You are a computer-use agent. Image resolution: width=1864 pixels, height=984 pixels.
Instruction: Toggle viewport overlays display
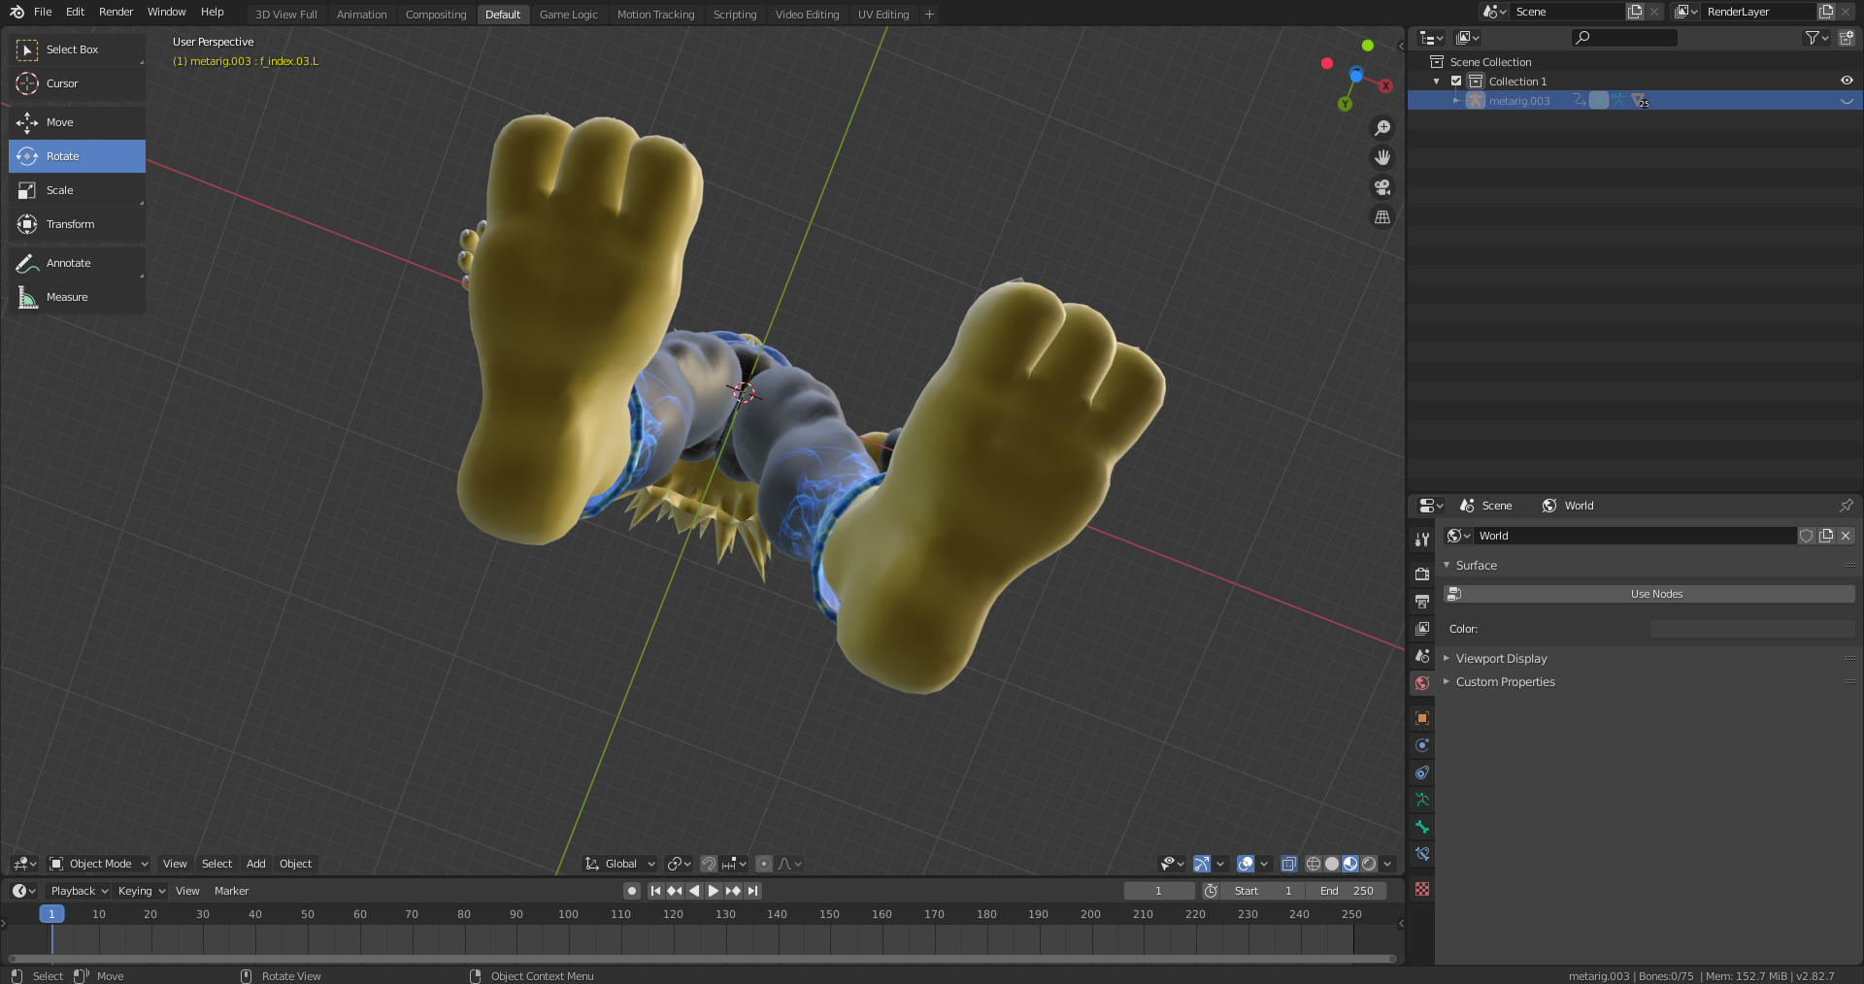[1246, 864]
